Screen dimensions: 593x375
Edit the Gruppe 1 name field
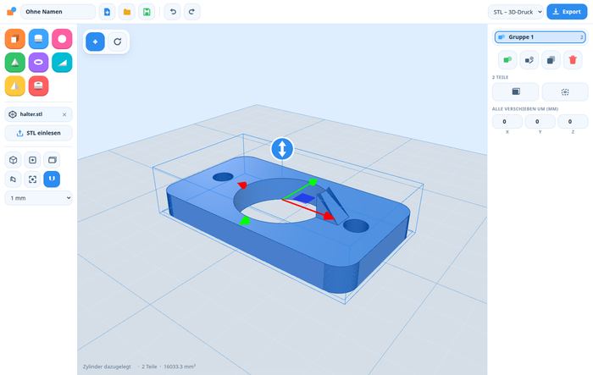coord(540,37)
